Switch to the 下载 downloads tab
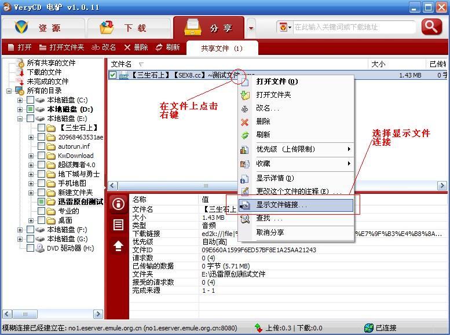 [129, 28]
